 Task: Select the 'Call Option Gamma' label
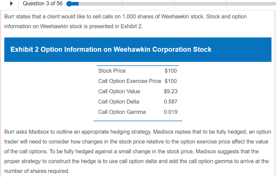coord(122,112)
